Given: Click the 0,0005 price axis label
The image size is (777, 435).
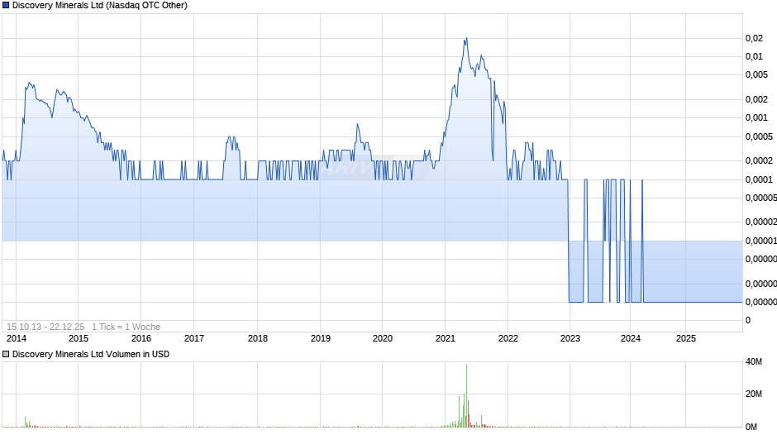Looking at the screenshot, I should pos(759,136).
